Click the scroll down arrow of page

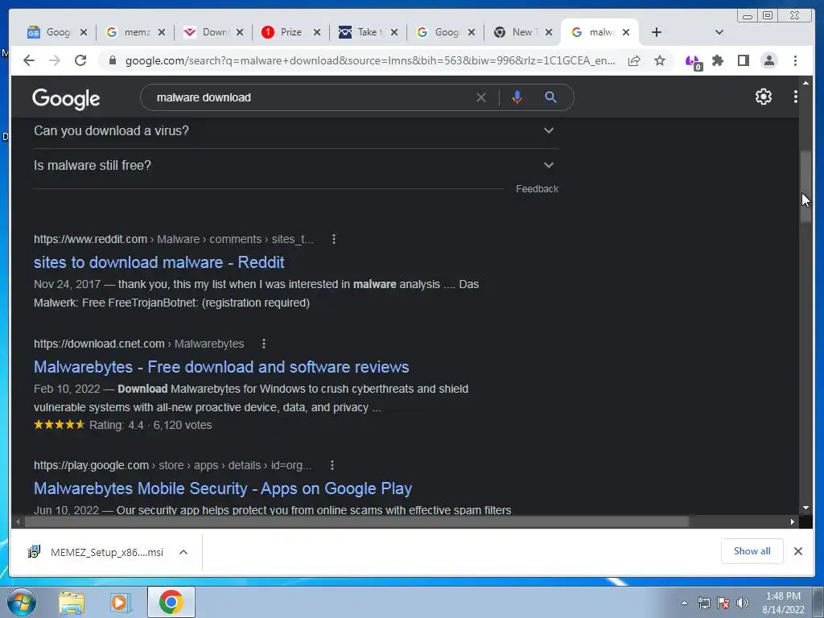[x=805, y=508]
